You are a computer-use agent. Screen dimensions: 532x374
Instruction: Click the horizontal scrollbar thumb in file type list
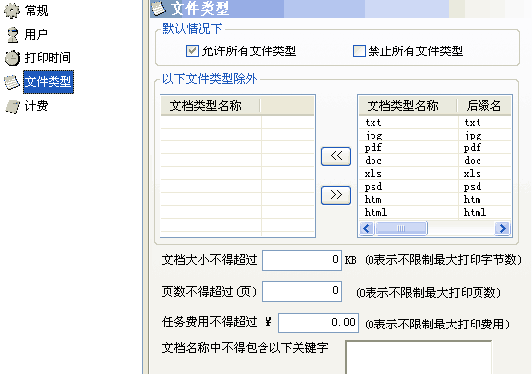click(401, 228)
